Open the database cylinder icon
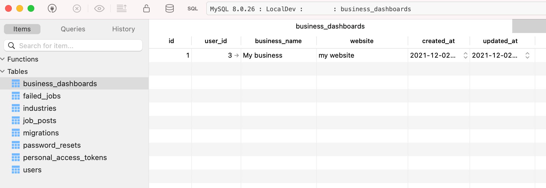 170,9
